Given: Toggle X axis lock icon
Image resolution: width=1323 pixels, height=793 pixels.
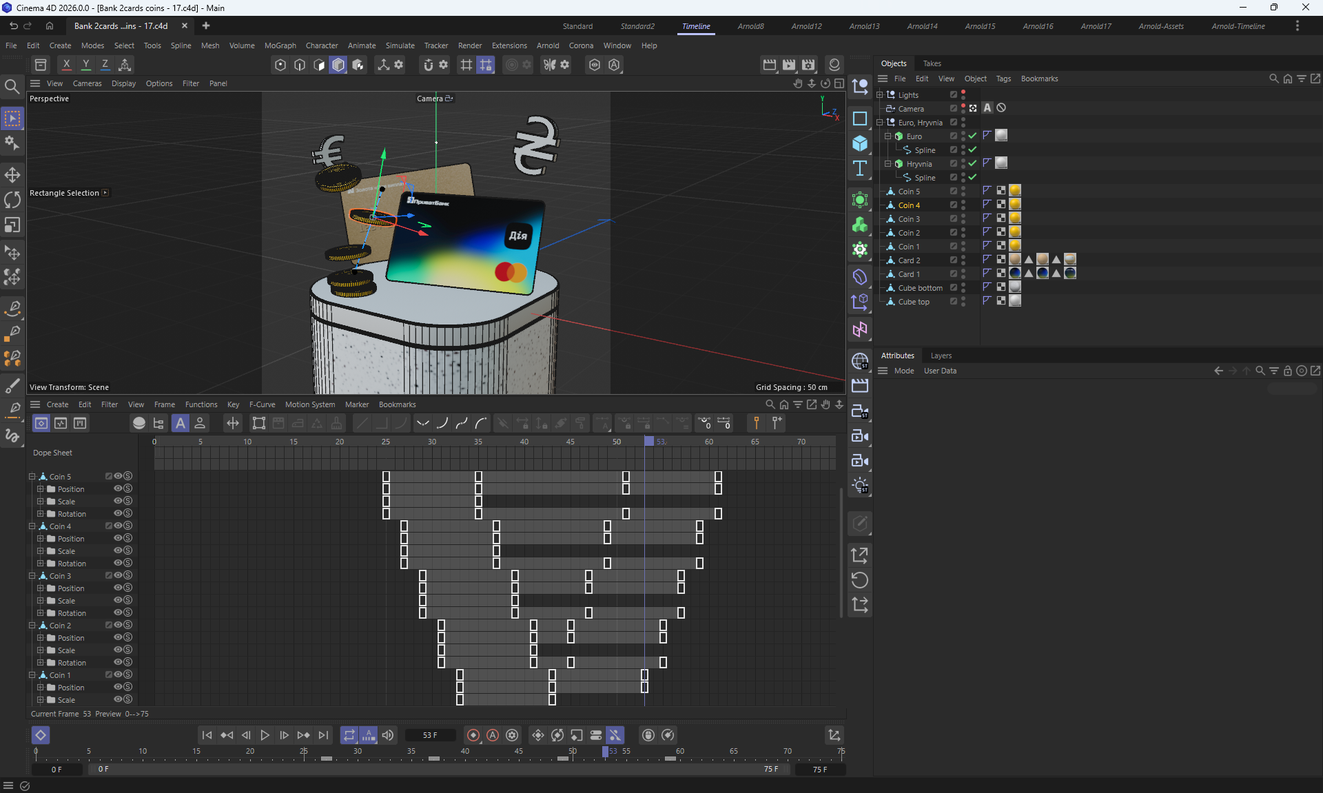Looking at the screenshot, I should pos(66,65).
